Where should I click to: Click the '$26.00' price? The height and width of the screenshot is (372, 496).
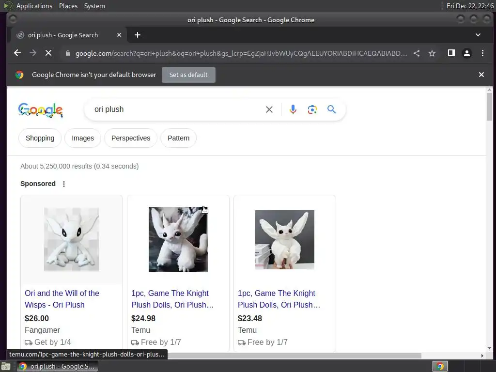[37, 318]
